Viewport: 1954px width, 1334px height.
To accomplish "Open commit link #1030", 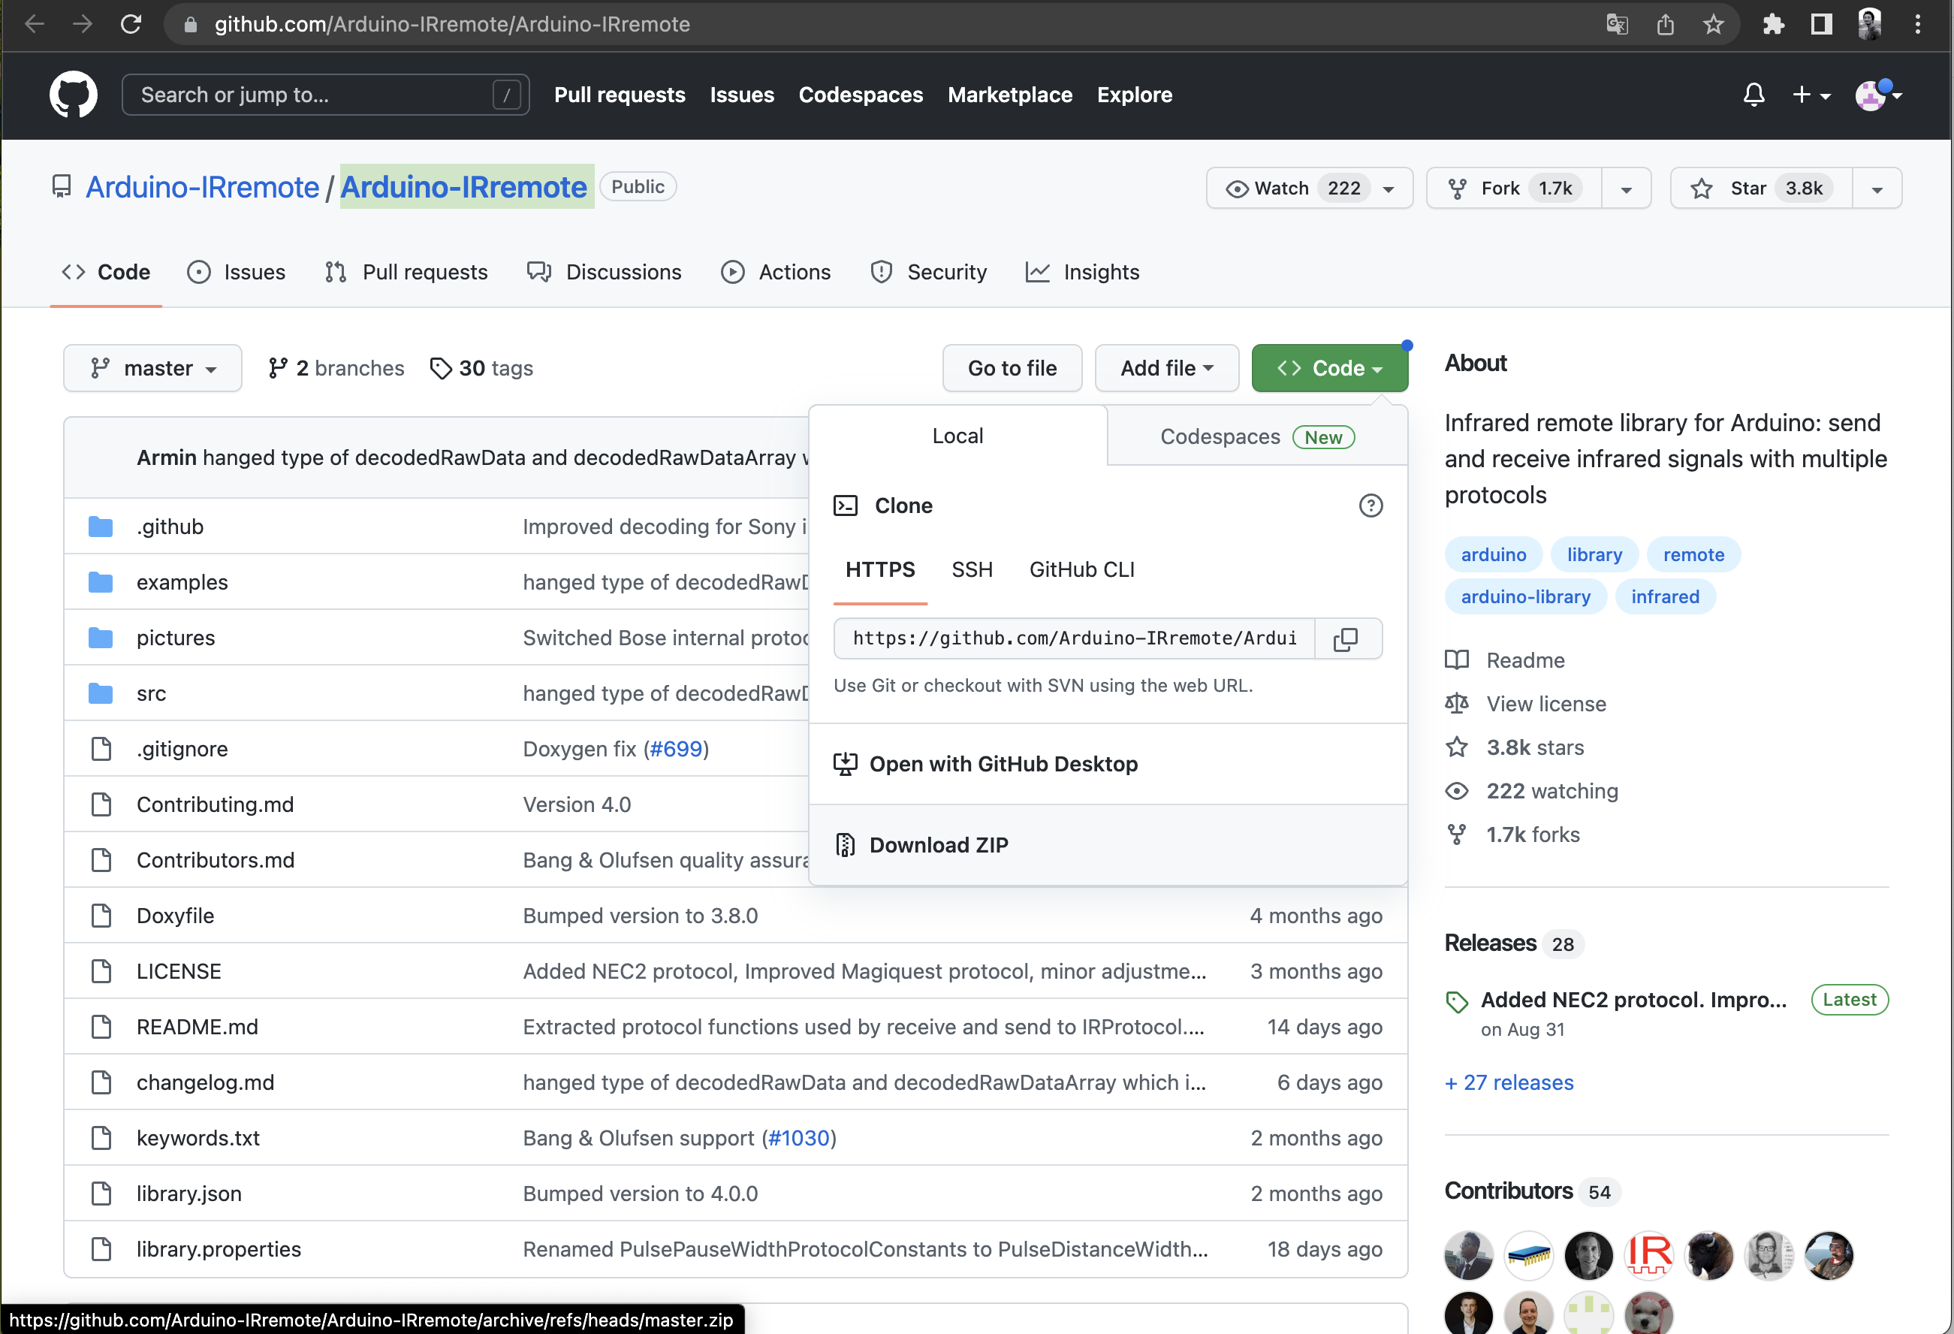I will click(799, 1138).
